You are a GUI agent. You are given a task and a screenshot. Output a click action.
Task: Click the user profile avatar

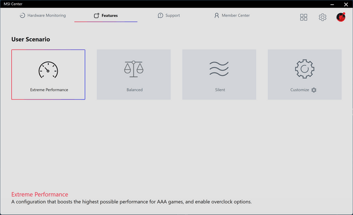click(341, 17)
